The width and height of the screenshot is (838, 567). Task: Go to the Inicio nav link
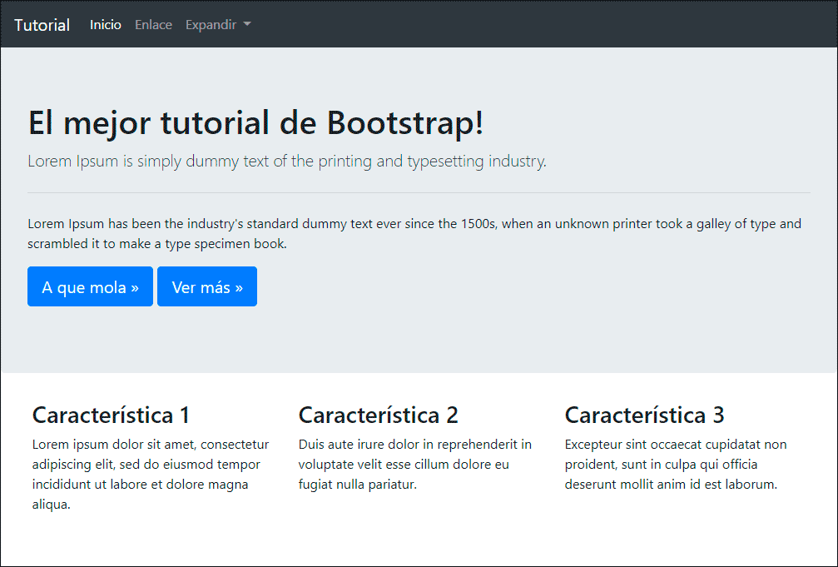[106, 25]
